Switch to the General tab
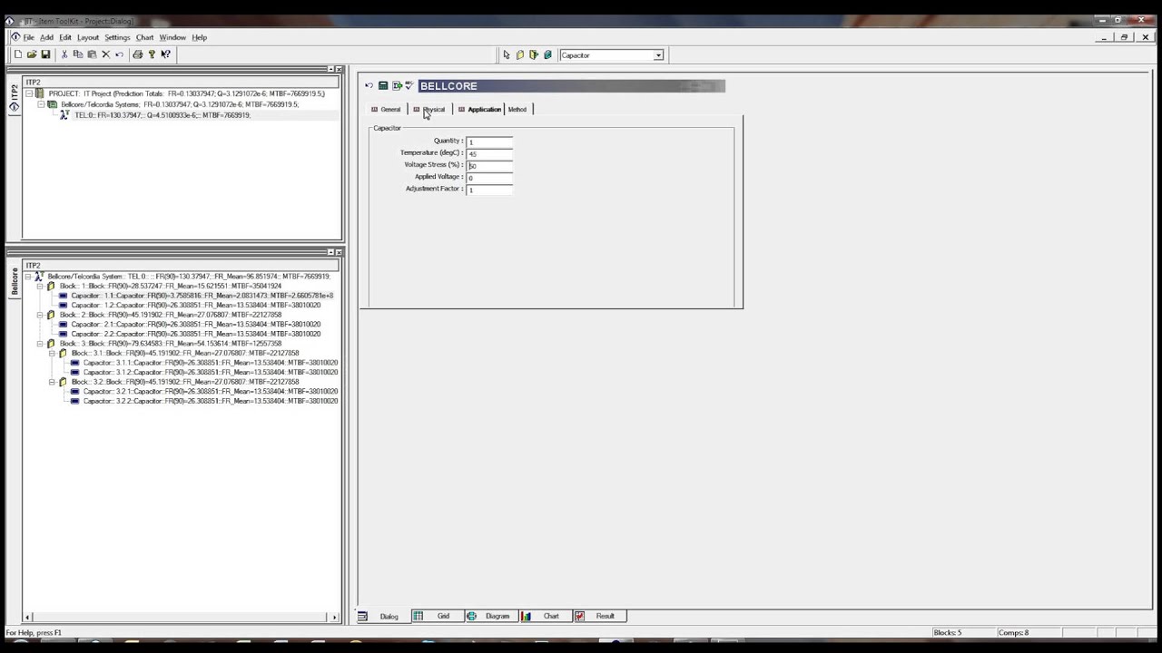 386,110
